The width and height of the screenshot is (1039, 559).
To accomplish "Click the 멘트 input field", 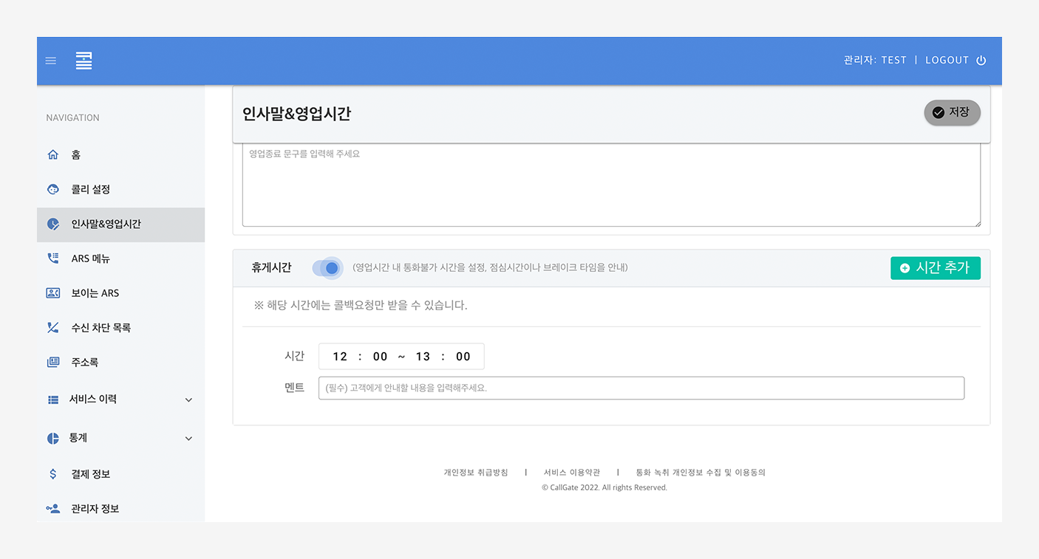I will tap(641, 388).
